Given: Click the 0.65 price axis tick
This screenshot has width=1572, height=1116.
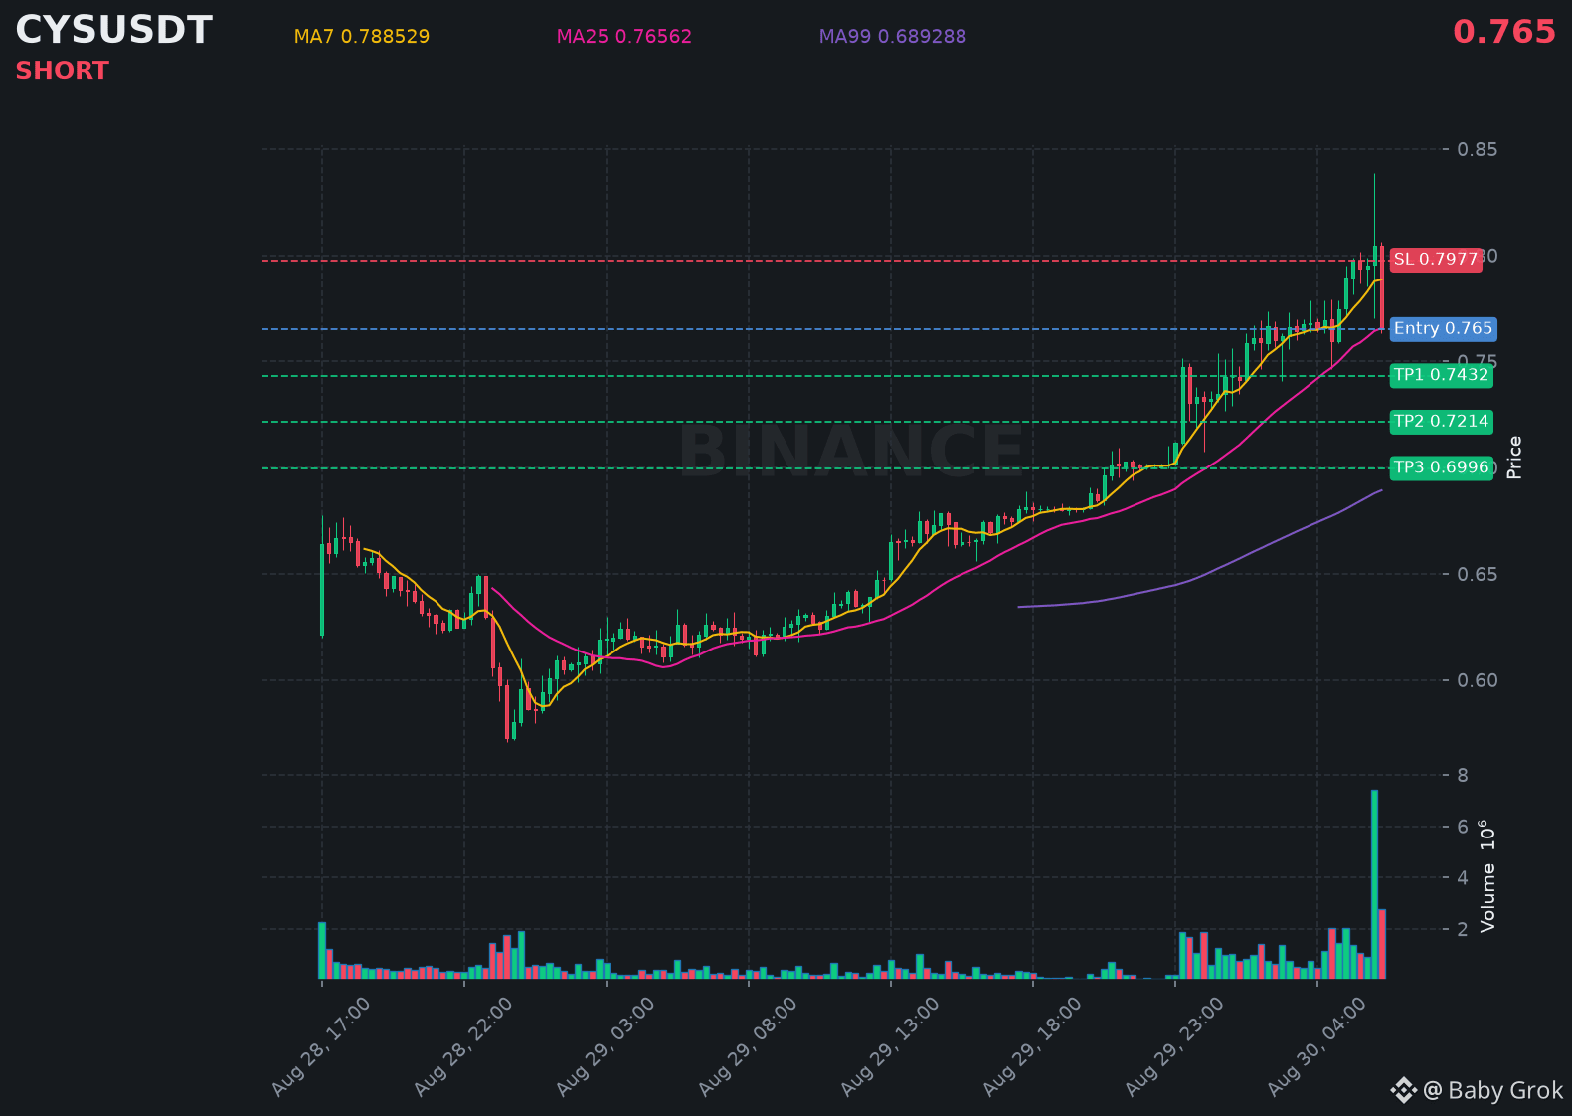Looking at the screenshot, I should (x=1477, y=575).
